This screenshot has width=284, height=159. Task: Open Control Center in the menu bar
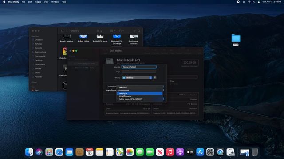point(259,2)
